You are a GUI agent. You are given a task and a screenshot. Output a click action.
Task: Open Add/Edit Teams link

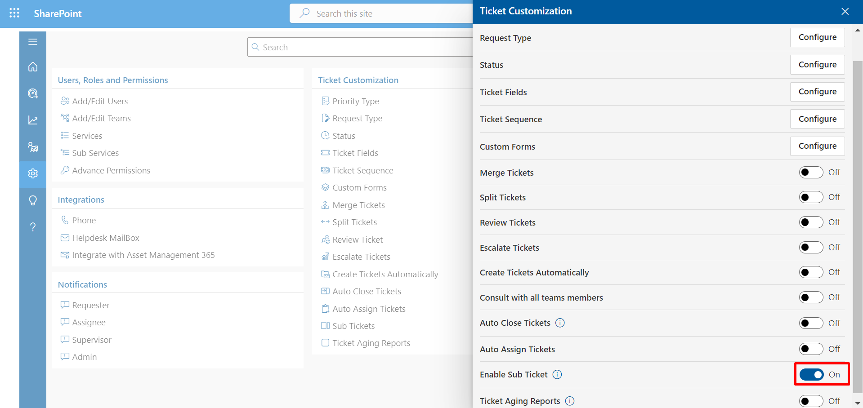point(102,118)
